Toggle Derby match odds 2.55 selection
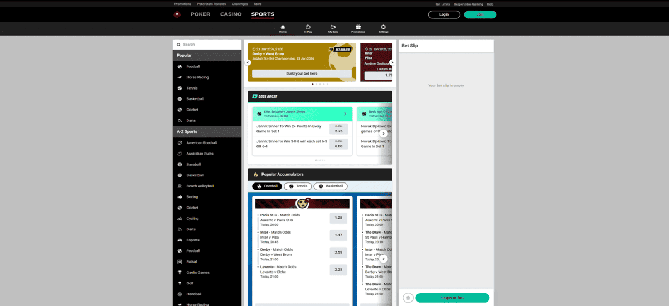The height and width of the screenshot is (306, 669). (x=338, y=253)
